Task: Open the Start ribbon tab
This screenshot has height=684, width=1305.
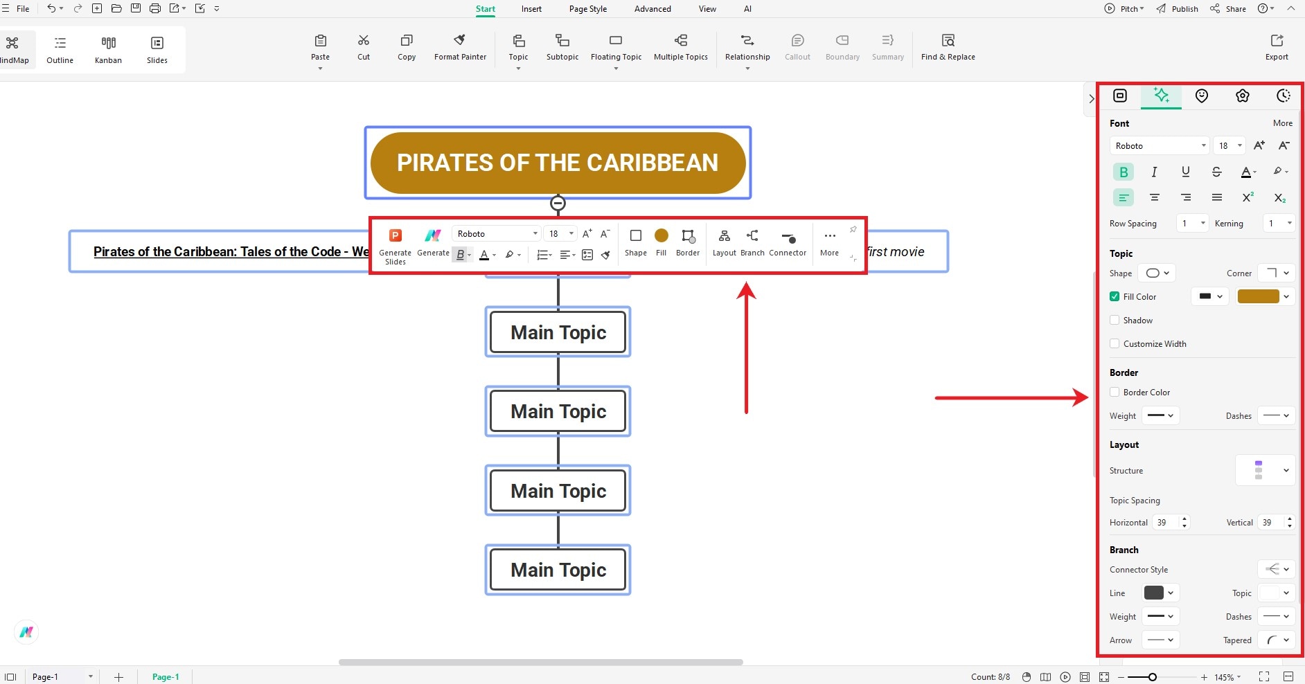Action: [x=486, y=9]
